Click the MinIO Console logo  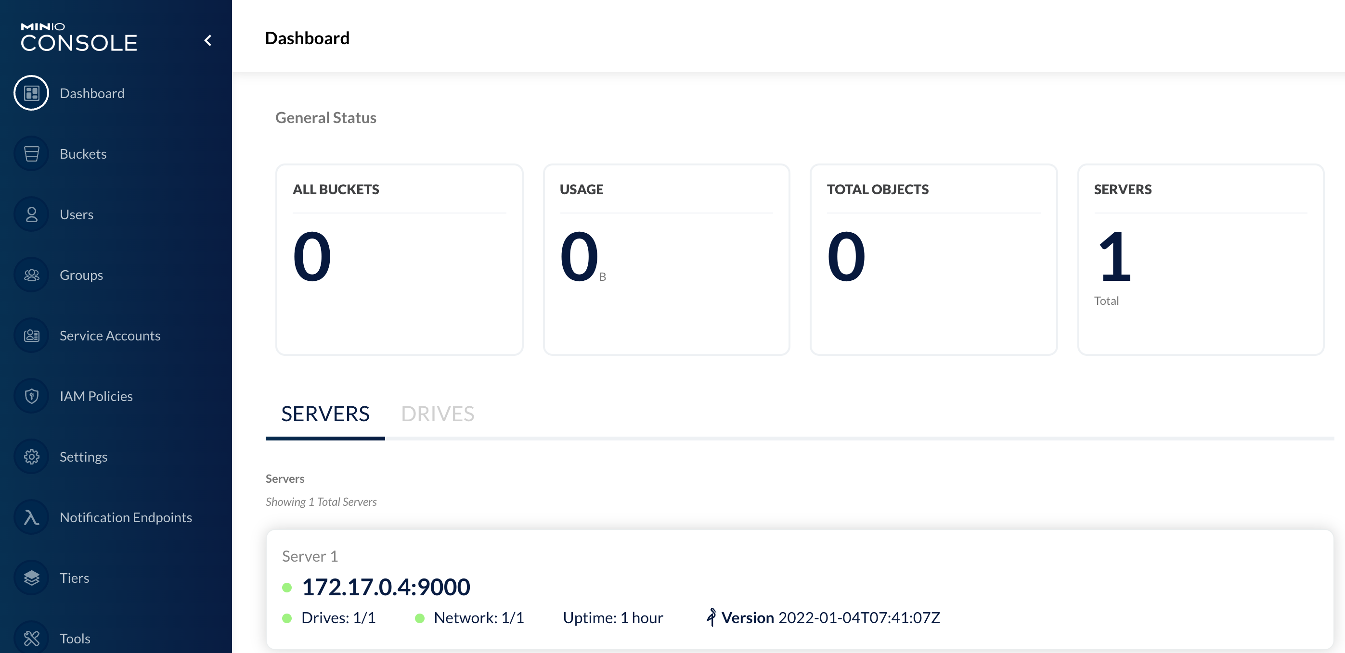79,37
